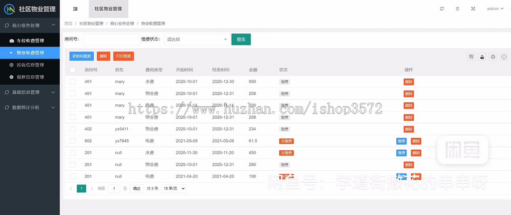Check the row 402 yx5411
The width and height of the screenshot is (511, 215).
click(x=73, y=129)
